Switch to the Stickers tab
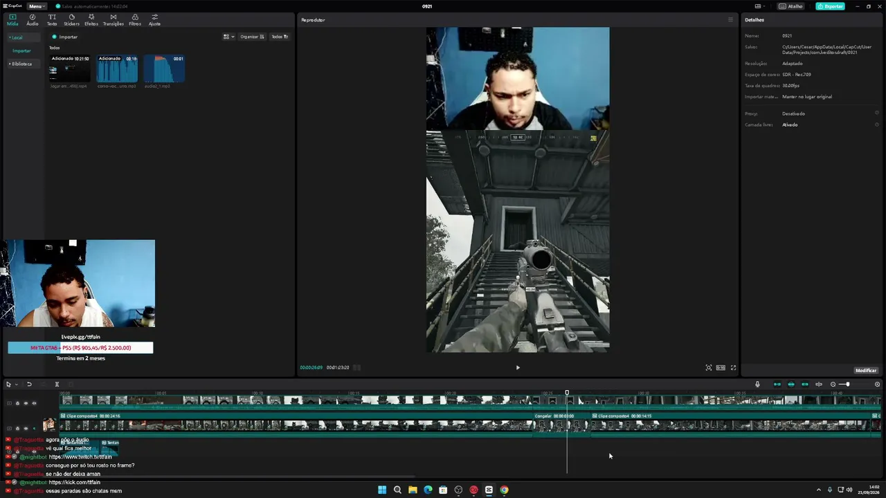 coord(71,20)
